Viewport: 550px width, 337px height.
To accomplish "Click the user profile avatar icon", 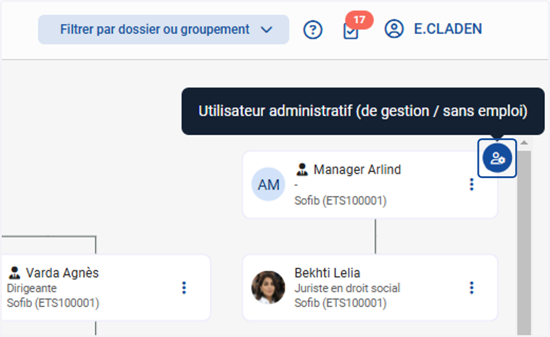I will coord(394,29).
